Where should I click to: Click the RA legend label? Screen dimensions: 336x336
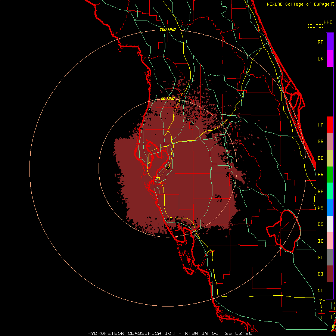point(320,192)
